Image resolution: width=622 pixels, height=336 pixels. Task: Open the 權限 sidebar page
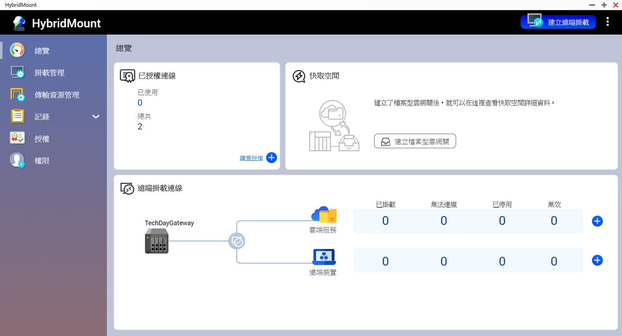click(x=42, y=161)
